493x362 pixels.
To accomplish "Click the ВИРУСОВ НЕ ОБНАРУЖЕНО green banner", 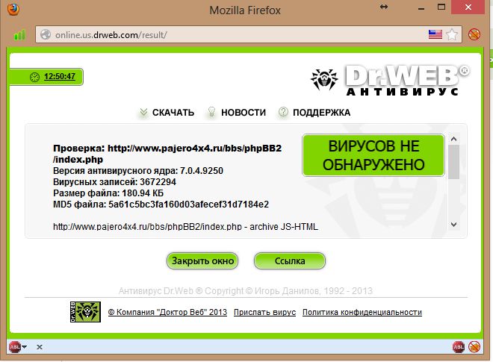I will pos(373,155).
